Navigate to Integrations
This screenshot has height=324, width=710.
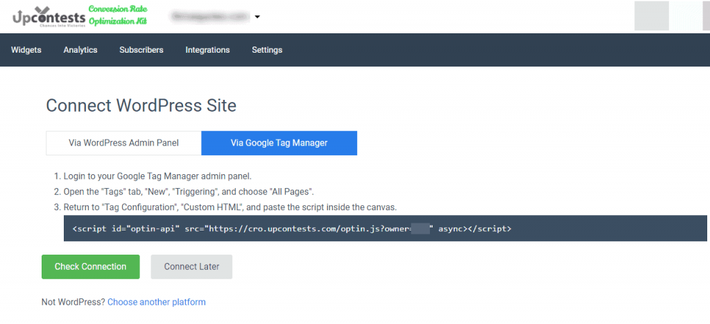(207, 50)
